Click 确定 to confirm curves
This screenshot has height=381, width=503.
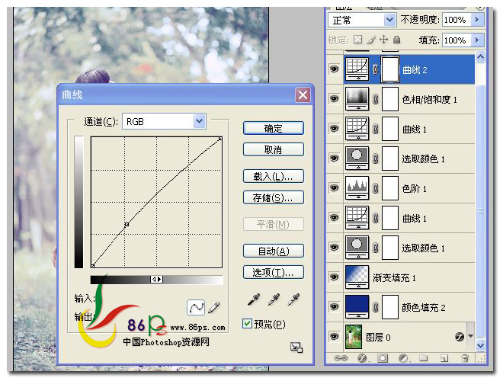coord(274,128)
